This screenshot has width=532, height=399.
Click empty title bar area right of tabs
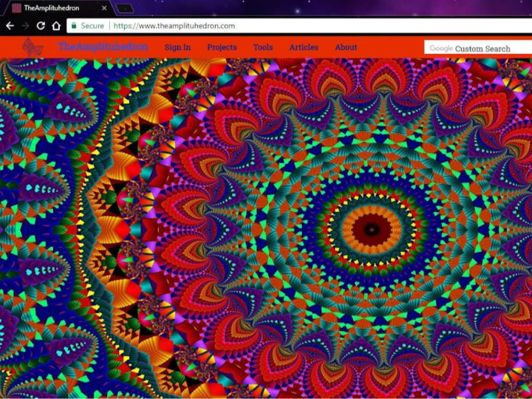click(x=332, y=8)
